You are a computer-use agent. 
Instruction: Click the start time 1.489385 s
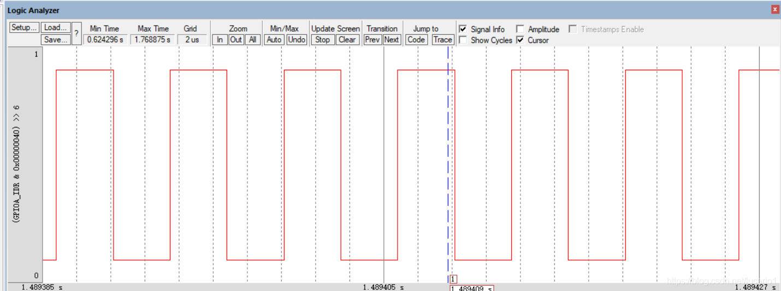pos(42,287)
